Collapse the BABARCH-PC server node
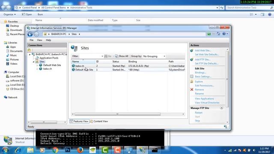This screenshot has width=274, height=154. [30, 54]
